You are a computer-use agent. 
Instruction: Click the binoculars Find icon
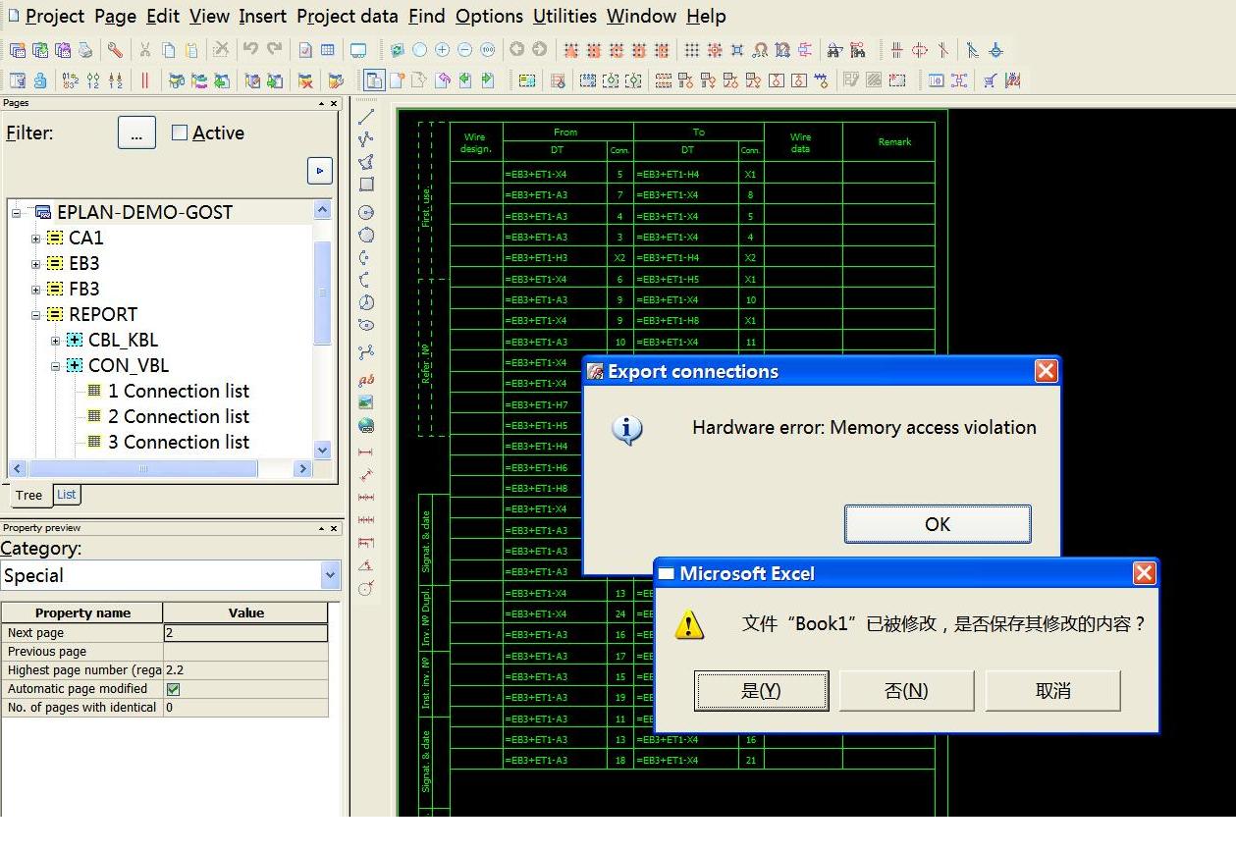tap(834, 50)
